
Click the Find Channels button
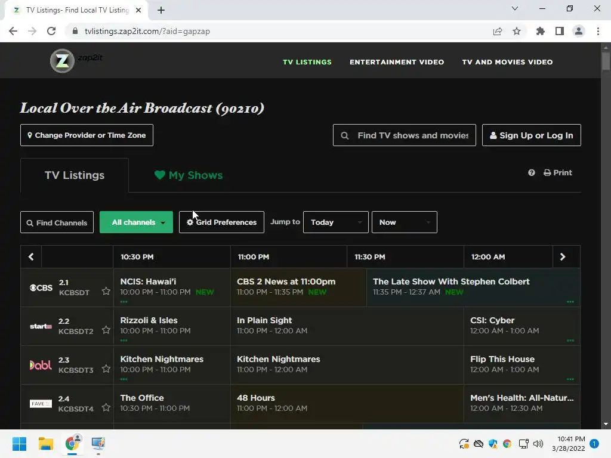57,222
